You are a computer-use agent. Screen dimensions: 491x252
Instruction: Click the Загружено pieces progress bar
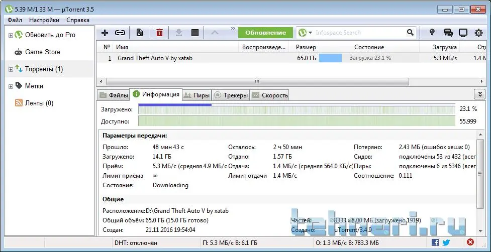(x=297, y=109)
